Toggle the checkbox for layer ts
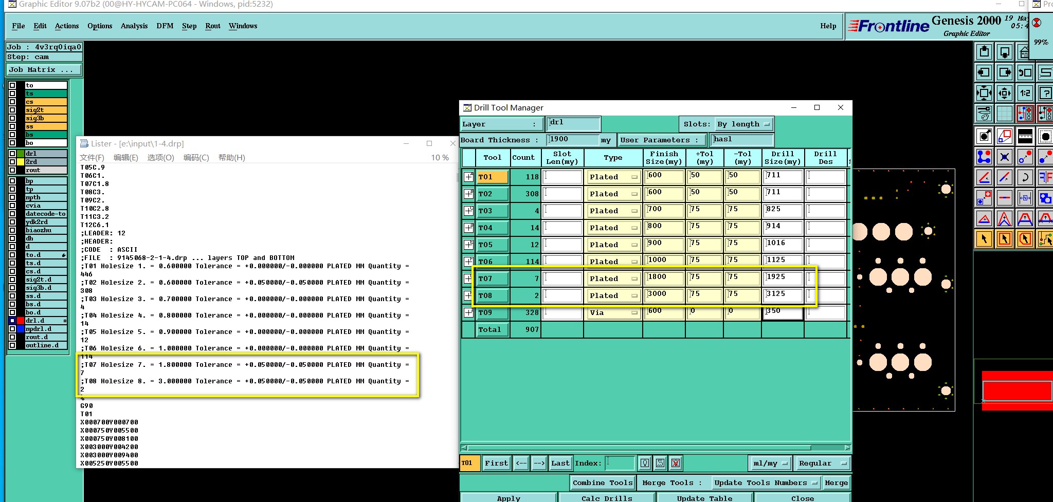Viewport: 1053px width, 502px height. (12, 94)
